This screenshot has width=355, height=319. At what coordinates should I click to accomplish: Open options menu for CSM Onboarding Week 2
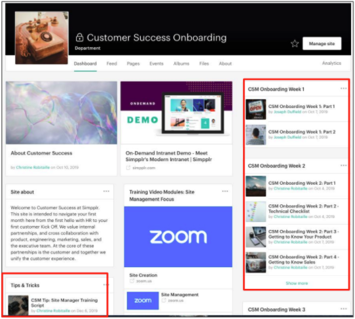[343, 166]
